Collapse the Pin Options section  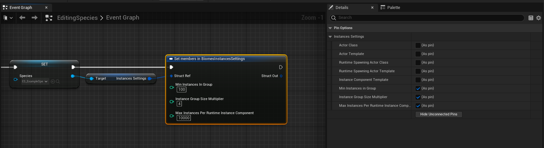(x=330, y=28)
